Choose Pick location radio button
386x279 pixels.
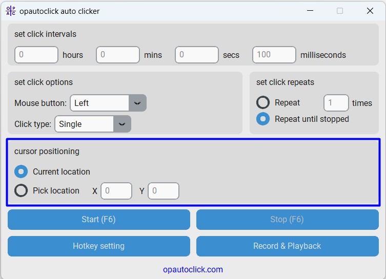(21, 190)
